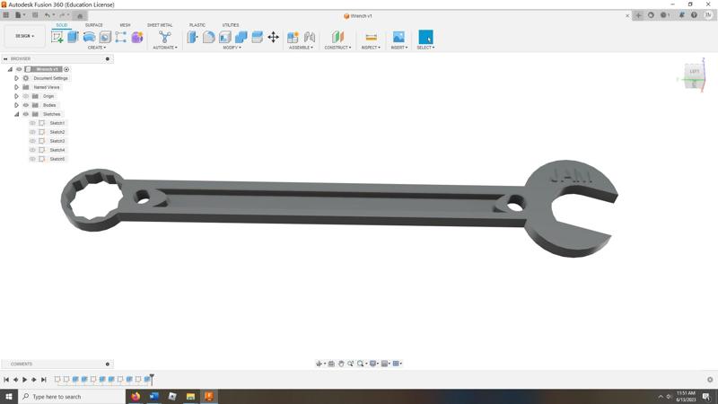This screenshot has width=718, height=404.
Task: Toggle visibility of Sketch2
Action: (x=32, y=132)
